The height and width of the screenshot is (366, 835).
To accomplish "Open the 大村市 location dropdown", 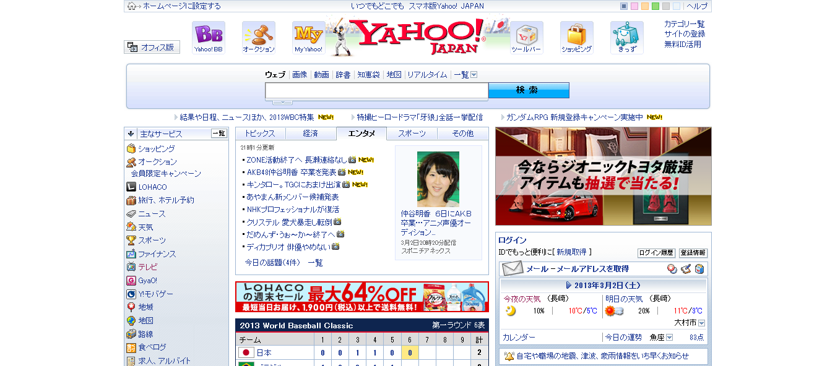I will pyautogui.click(x=701, y=323).
